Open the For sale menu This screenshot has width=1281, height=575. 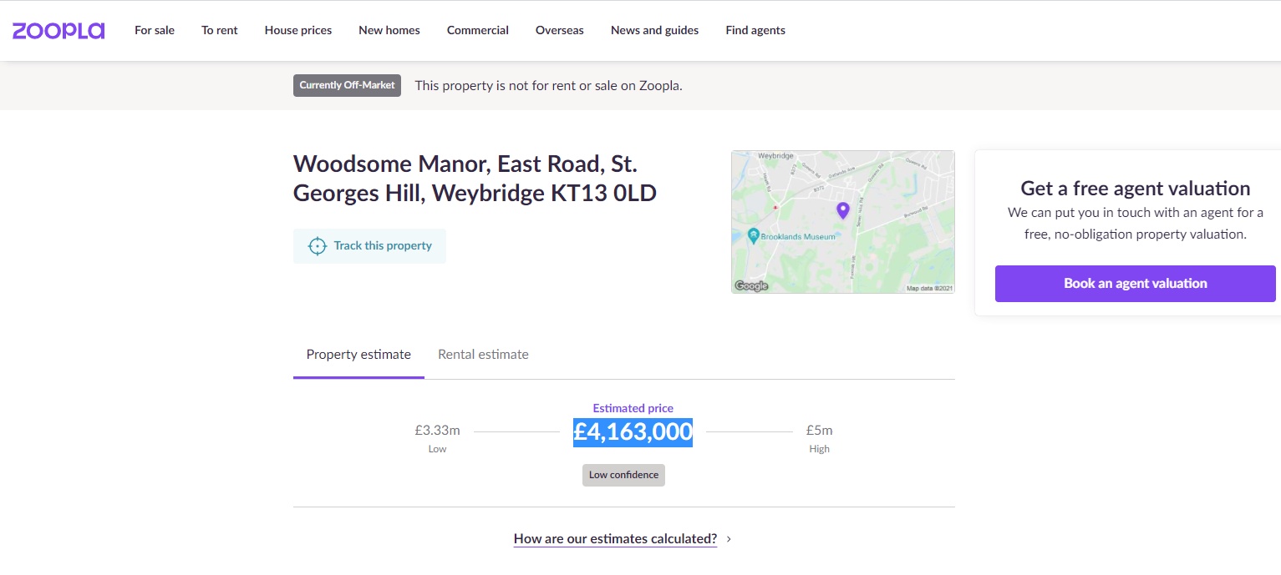pos(155,30)
